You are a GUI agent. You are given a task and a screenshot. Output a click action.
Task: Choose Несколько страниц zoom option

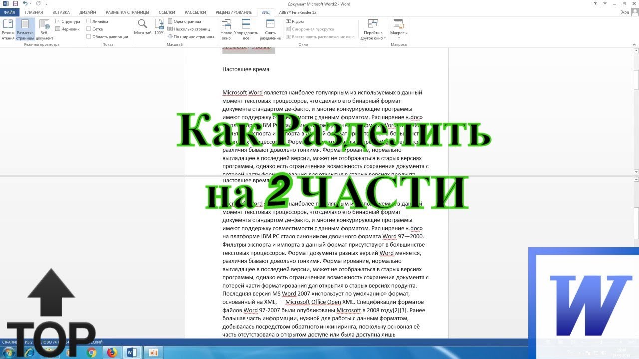(189, 29)
